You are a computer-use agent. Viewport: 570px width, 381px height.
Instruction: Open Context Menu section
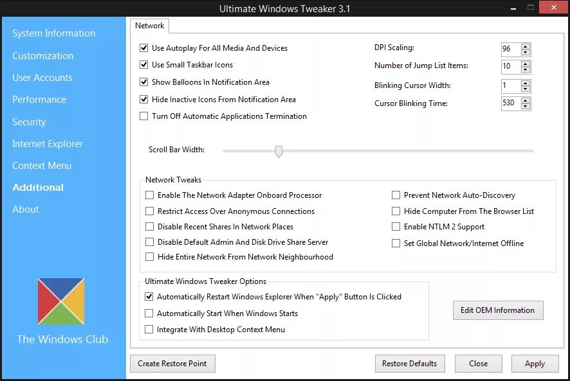(42, 166)
